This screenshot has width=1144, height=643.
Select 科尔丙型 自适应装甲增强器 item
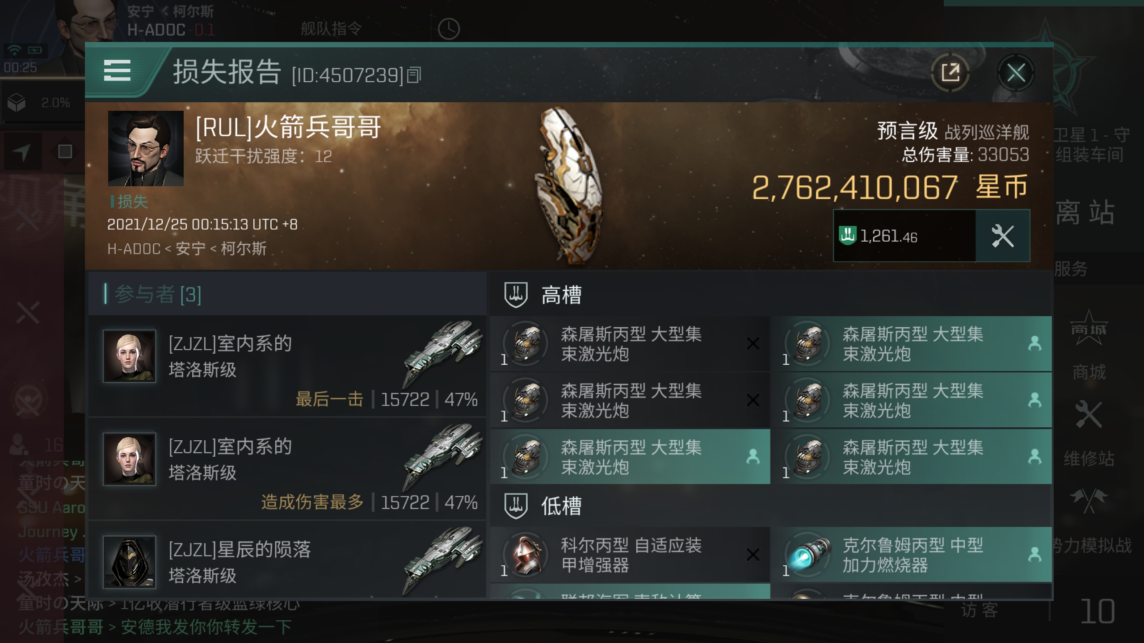tap(630, 555)
